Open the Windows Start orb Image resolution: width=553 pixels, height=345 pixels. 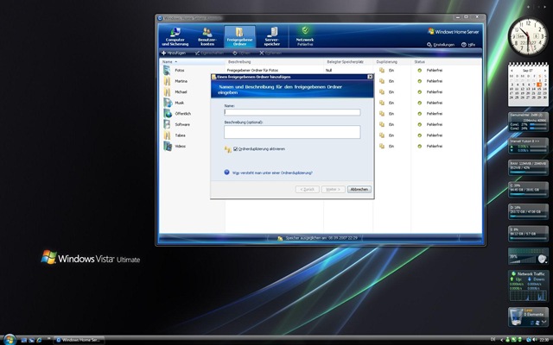10,340
